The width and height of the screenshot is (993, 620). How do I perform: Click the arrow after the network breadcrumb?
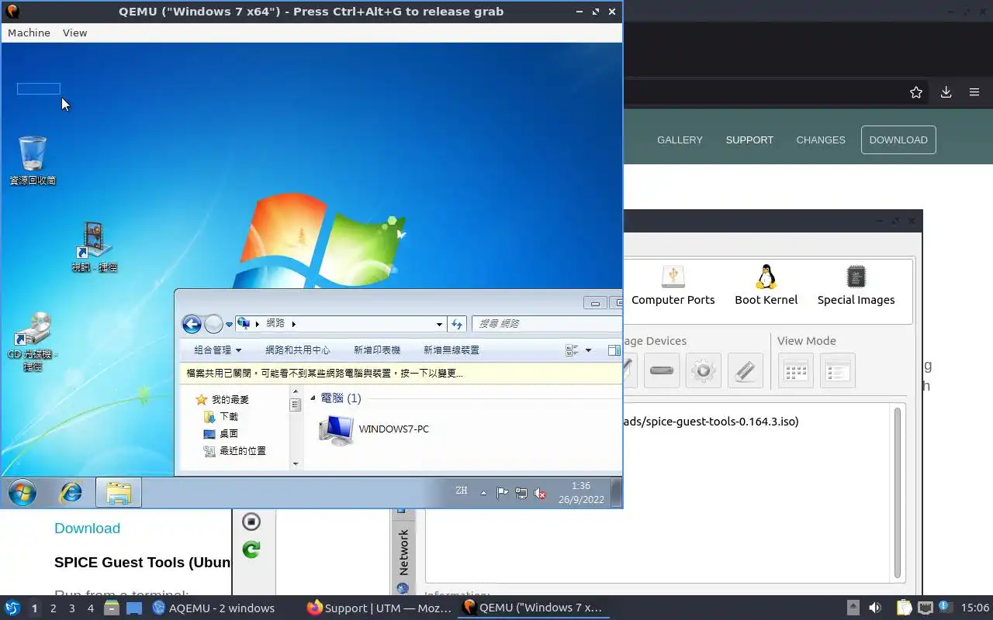coord(294,324)
